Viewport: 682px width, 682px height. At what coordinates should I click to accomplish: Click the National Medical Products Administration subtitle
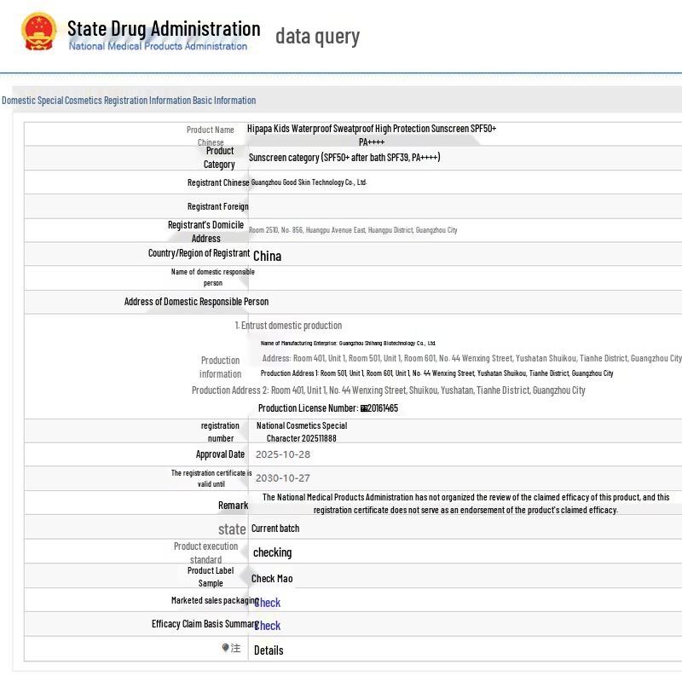point(158,46)
